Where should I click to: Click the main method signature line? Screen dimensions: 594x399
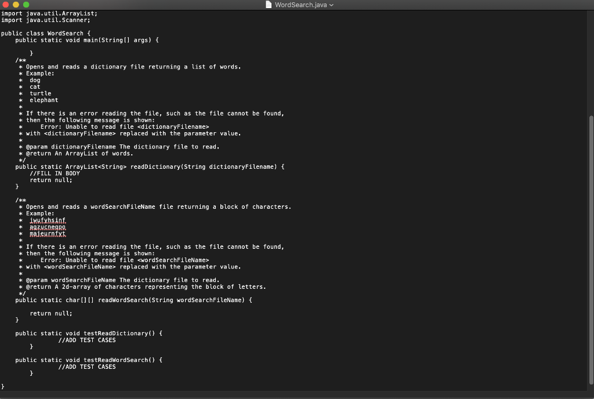click(87, 40)
